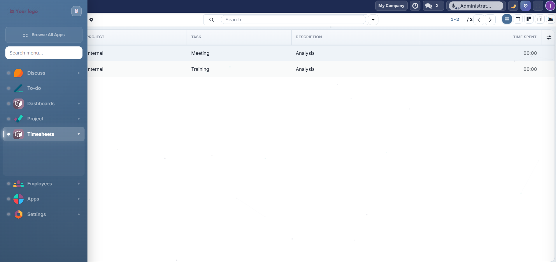Click the sidebar pin icon next to Your logo
This screenshot has width=556, height=262.
point(76,11)
